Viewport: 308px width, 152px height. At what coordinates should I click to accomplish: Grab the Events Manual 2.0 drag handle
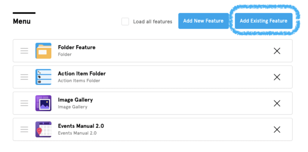tap(24, 130)
